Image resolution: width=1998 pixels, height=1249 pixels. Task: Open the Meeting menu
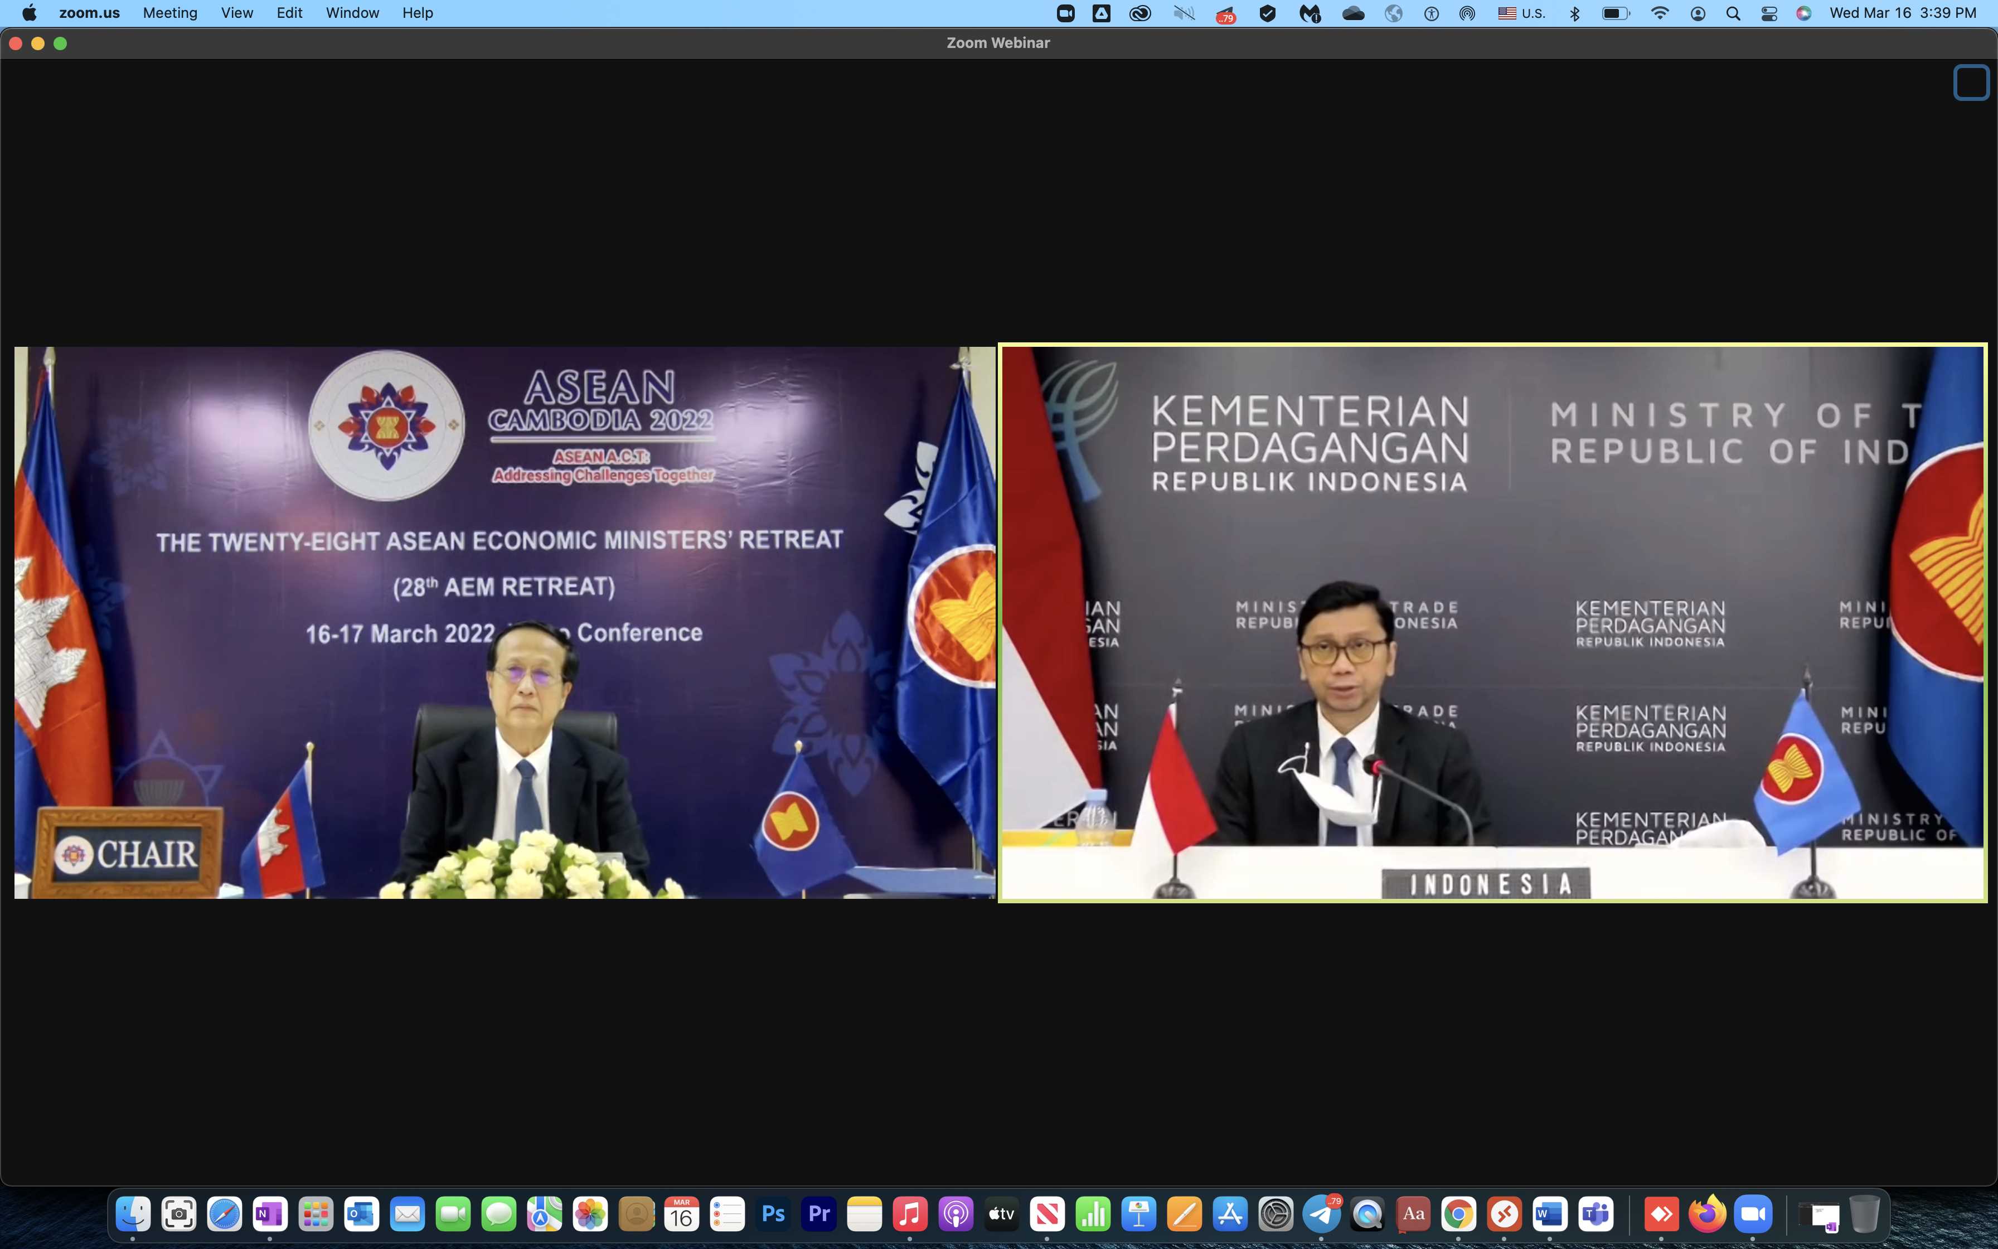pyautogui.click(x=170, y=13)
